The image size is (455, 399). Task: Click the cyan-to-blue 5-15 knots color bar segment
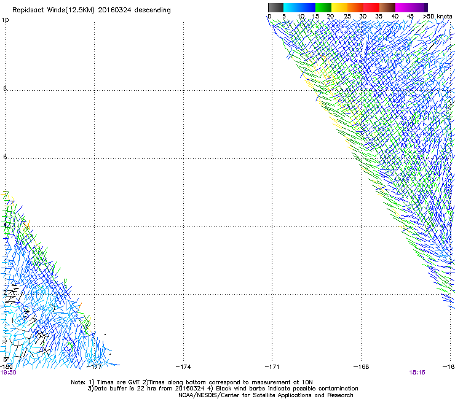tap(299, 7)
